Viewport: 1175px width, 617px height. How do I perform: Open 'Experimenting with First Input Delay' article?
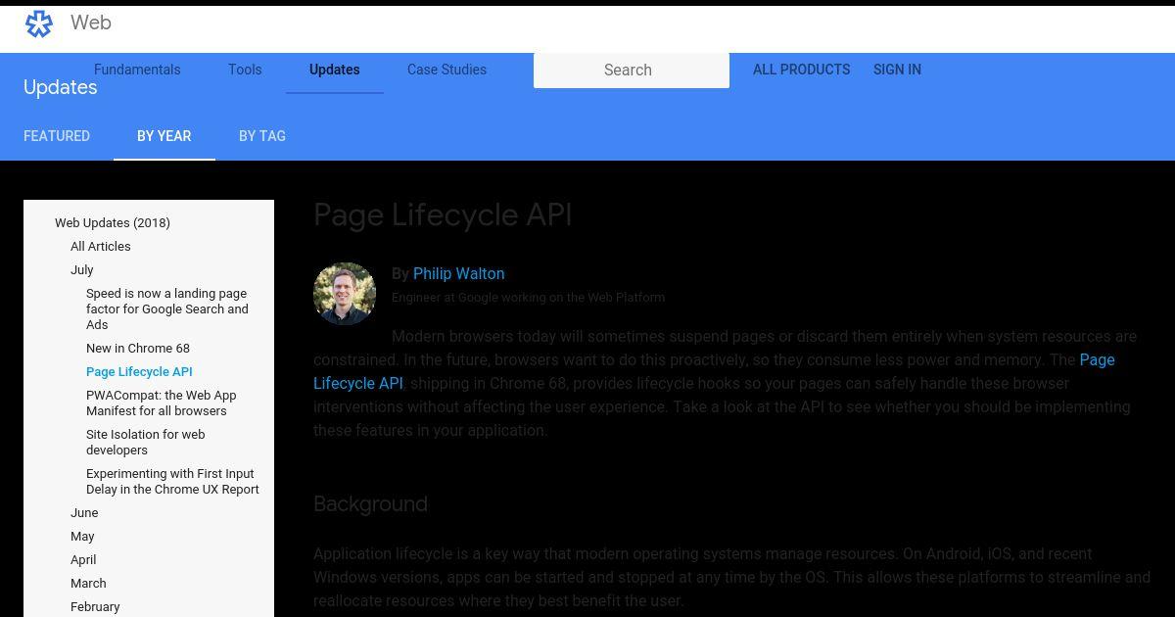pyautogui.click(x=172, y=482)
